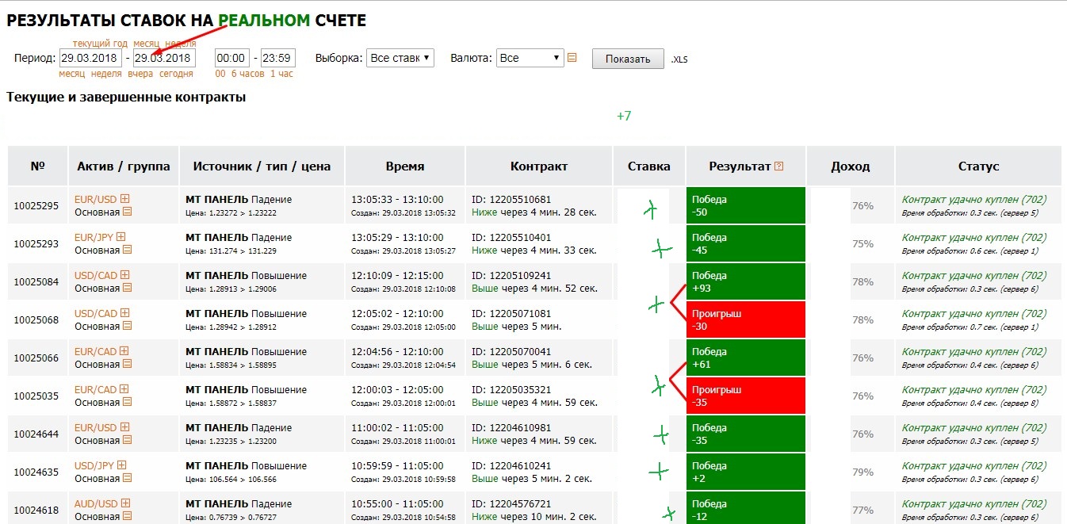Click the 23:59 end time field
This screenshot has width=1067, height=524.
click(x=278, y=58)
